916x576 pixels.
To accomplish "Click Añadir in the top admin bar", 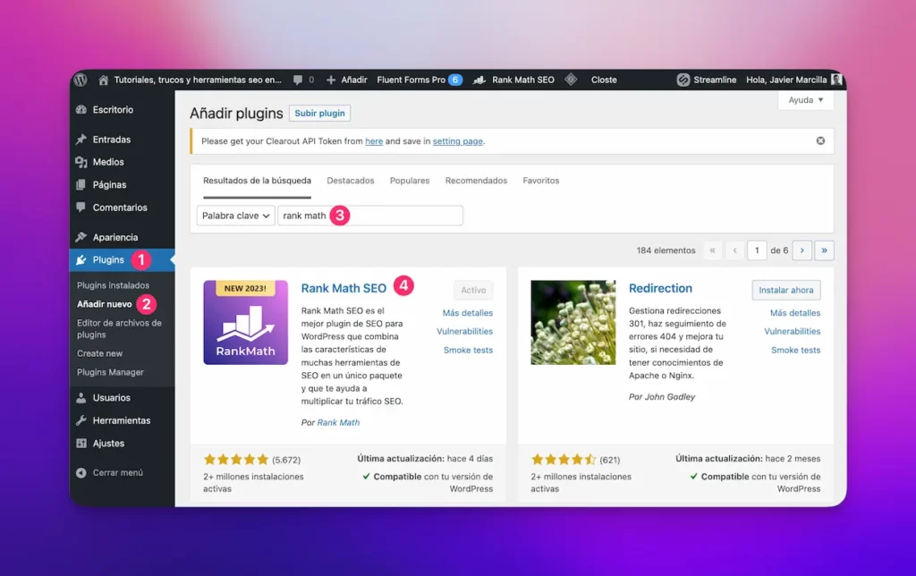I will coord(347,80).
